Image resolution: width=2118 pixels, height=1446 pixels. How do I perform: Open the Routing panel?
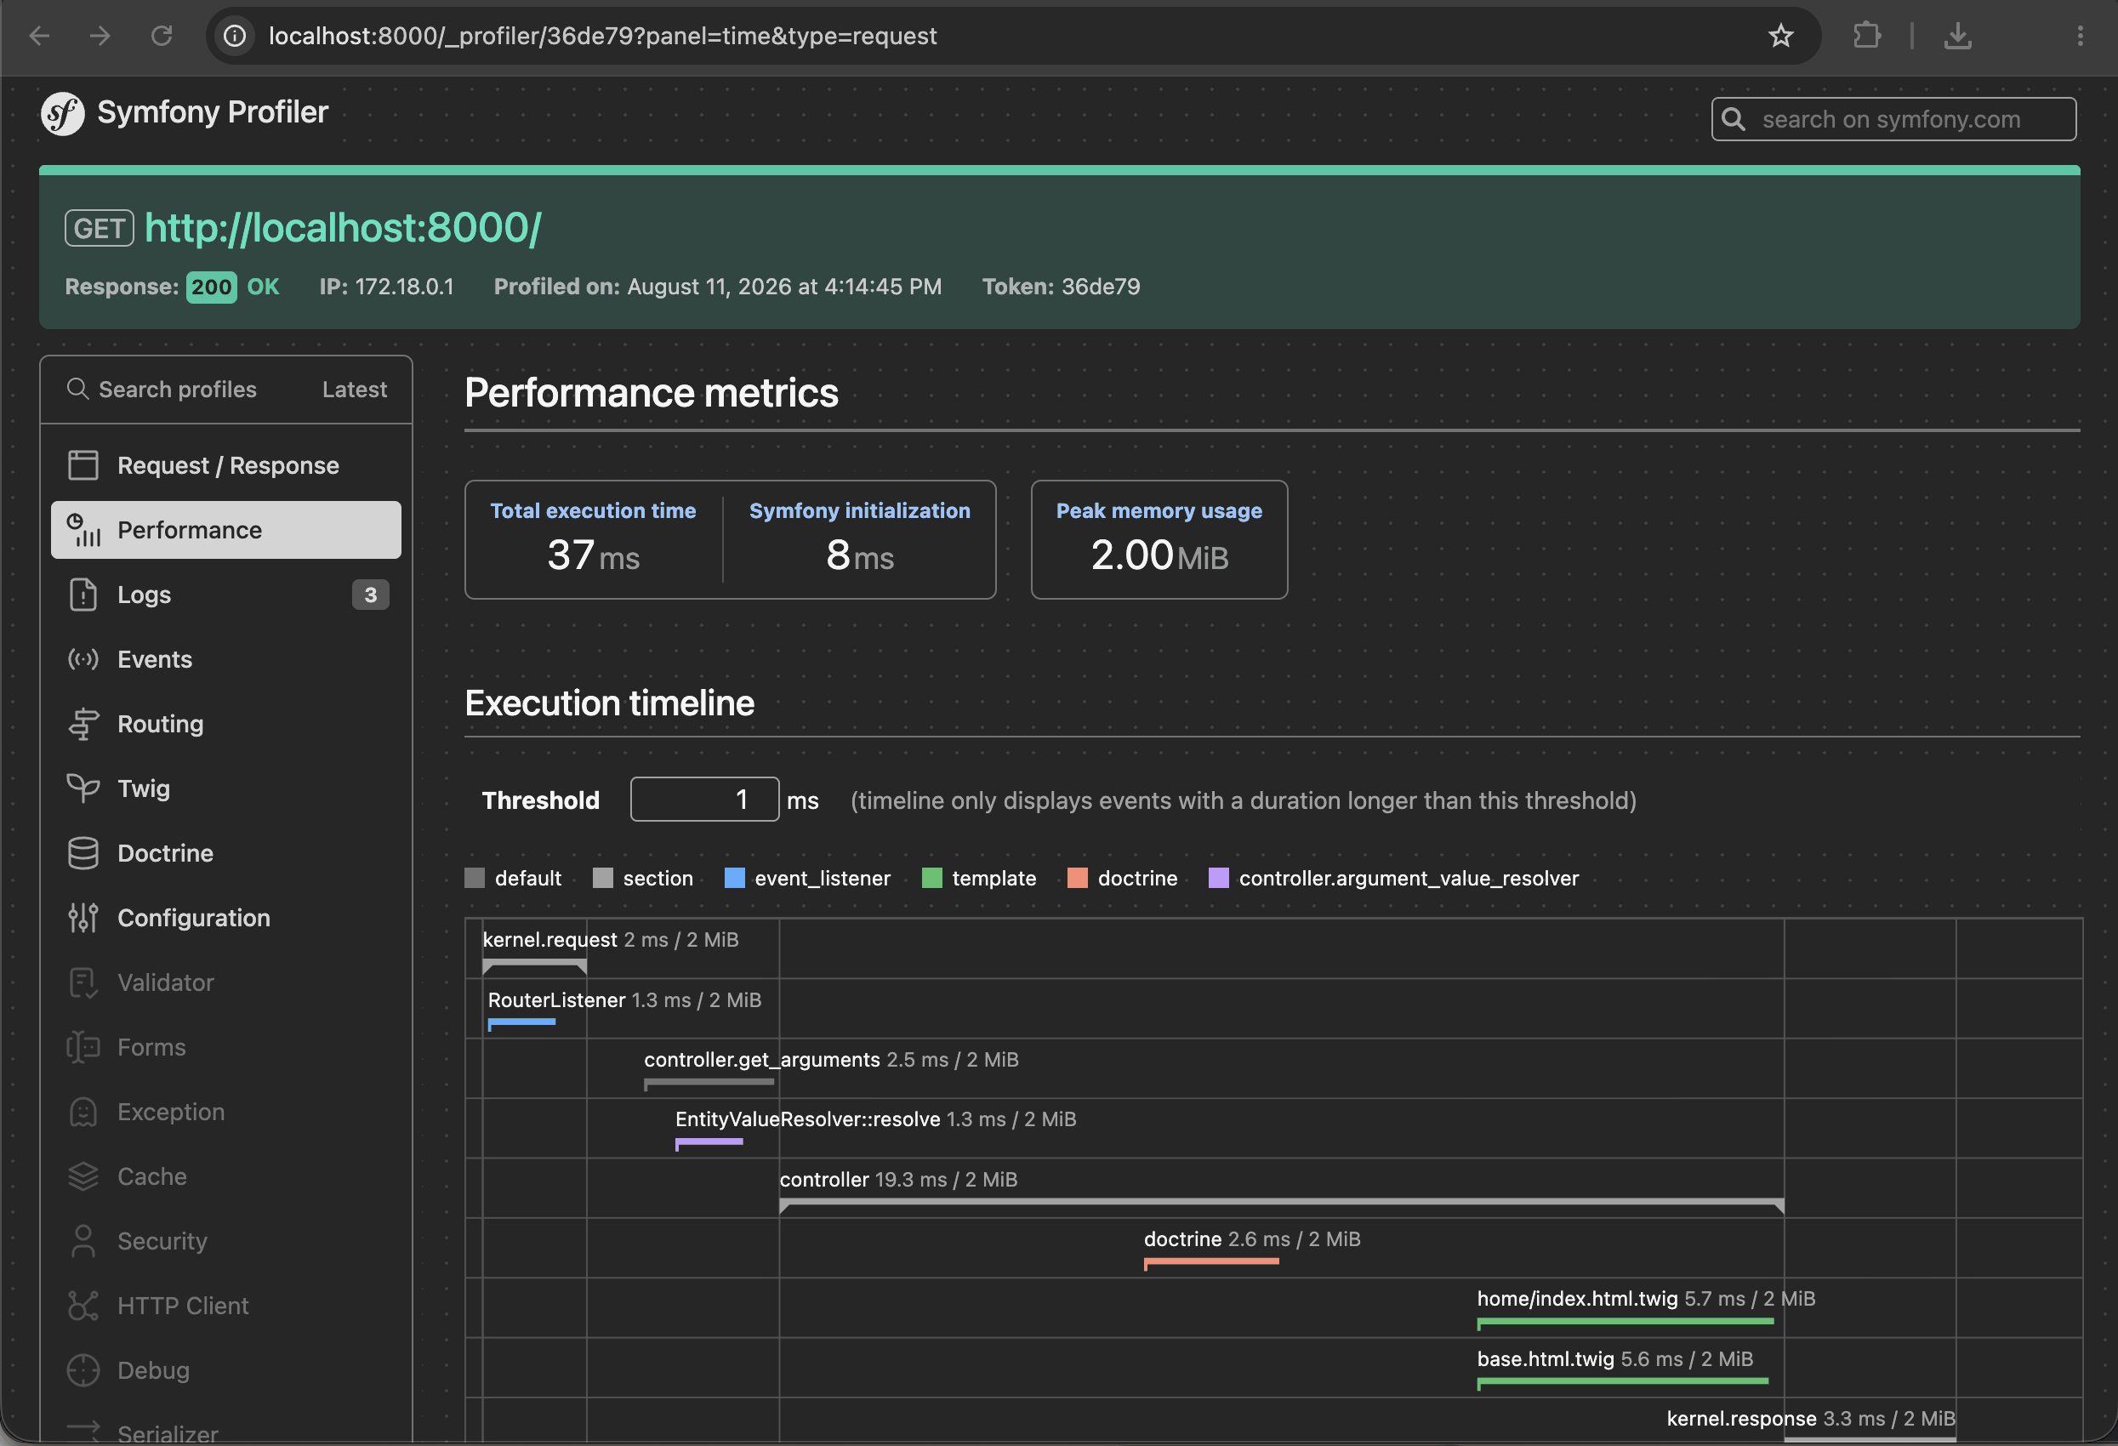(226, 724)
